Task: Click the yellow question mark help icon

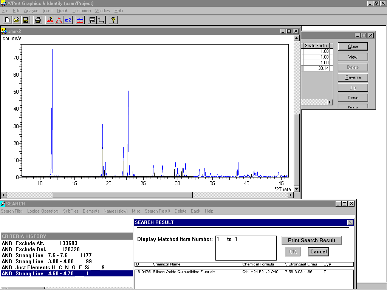Action: click(x=113, y=20)
